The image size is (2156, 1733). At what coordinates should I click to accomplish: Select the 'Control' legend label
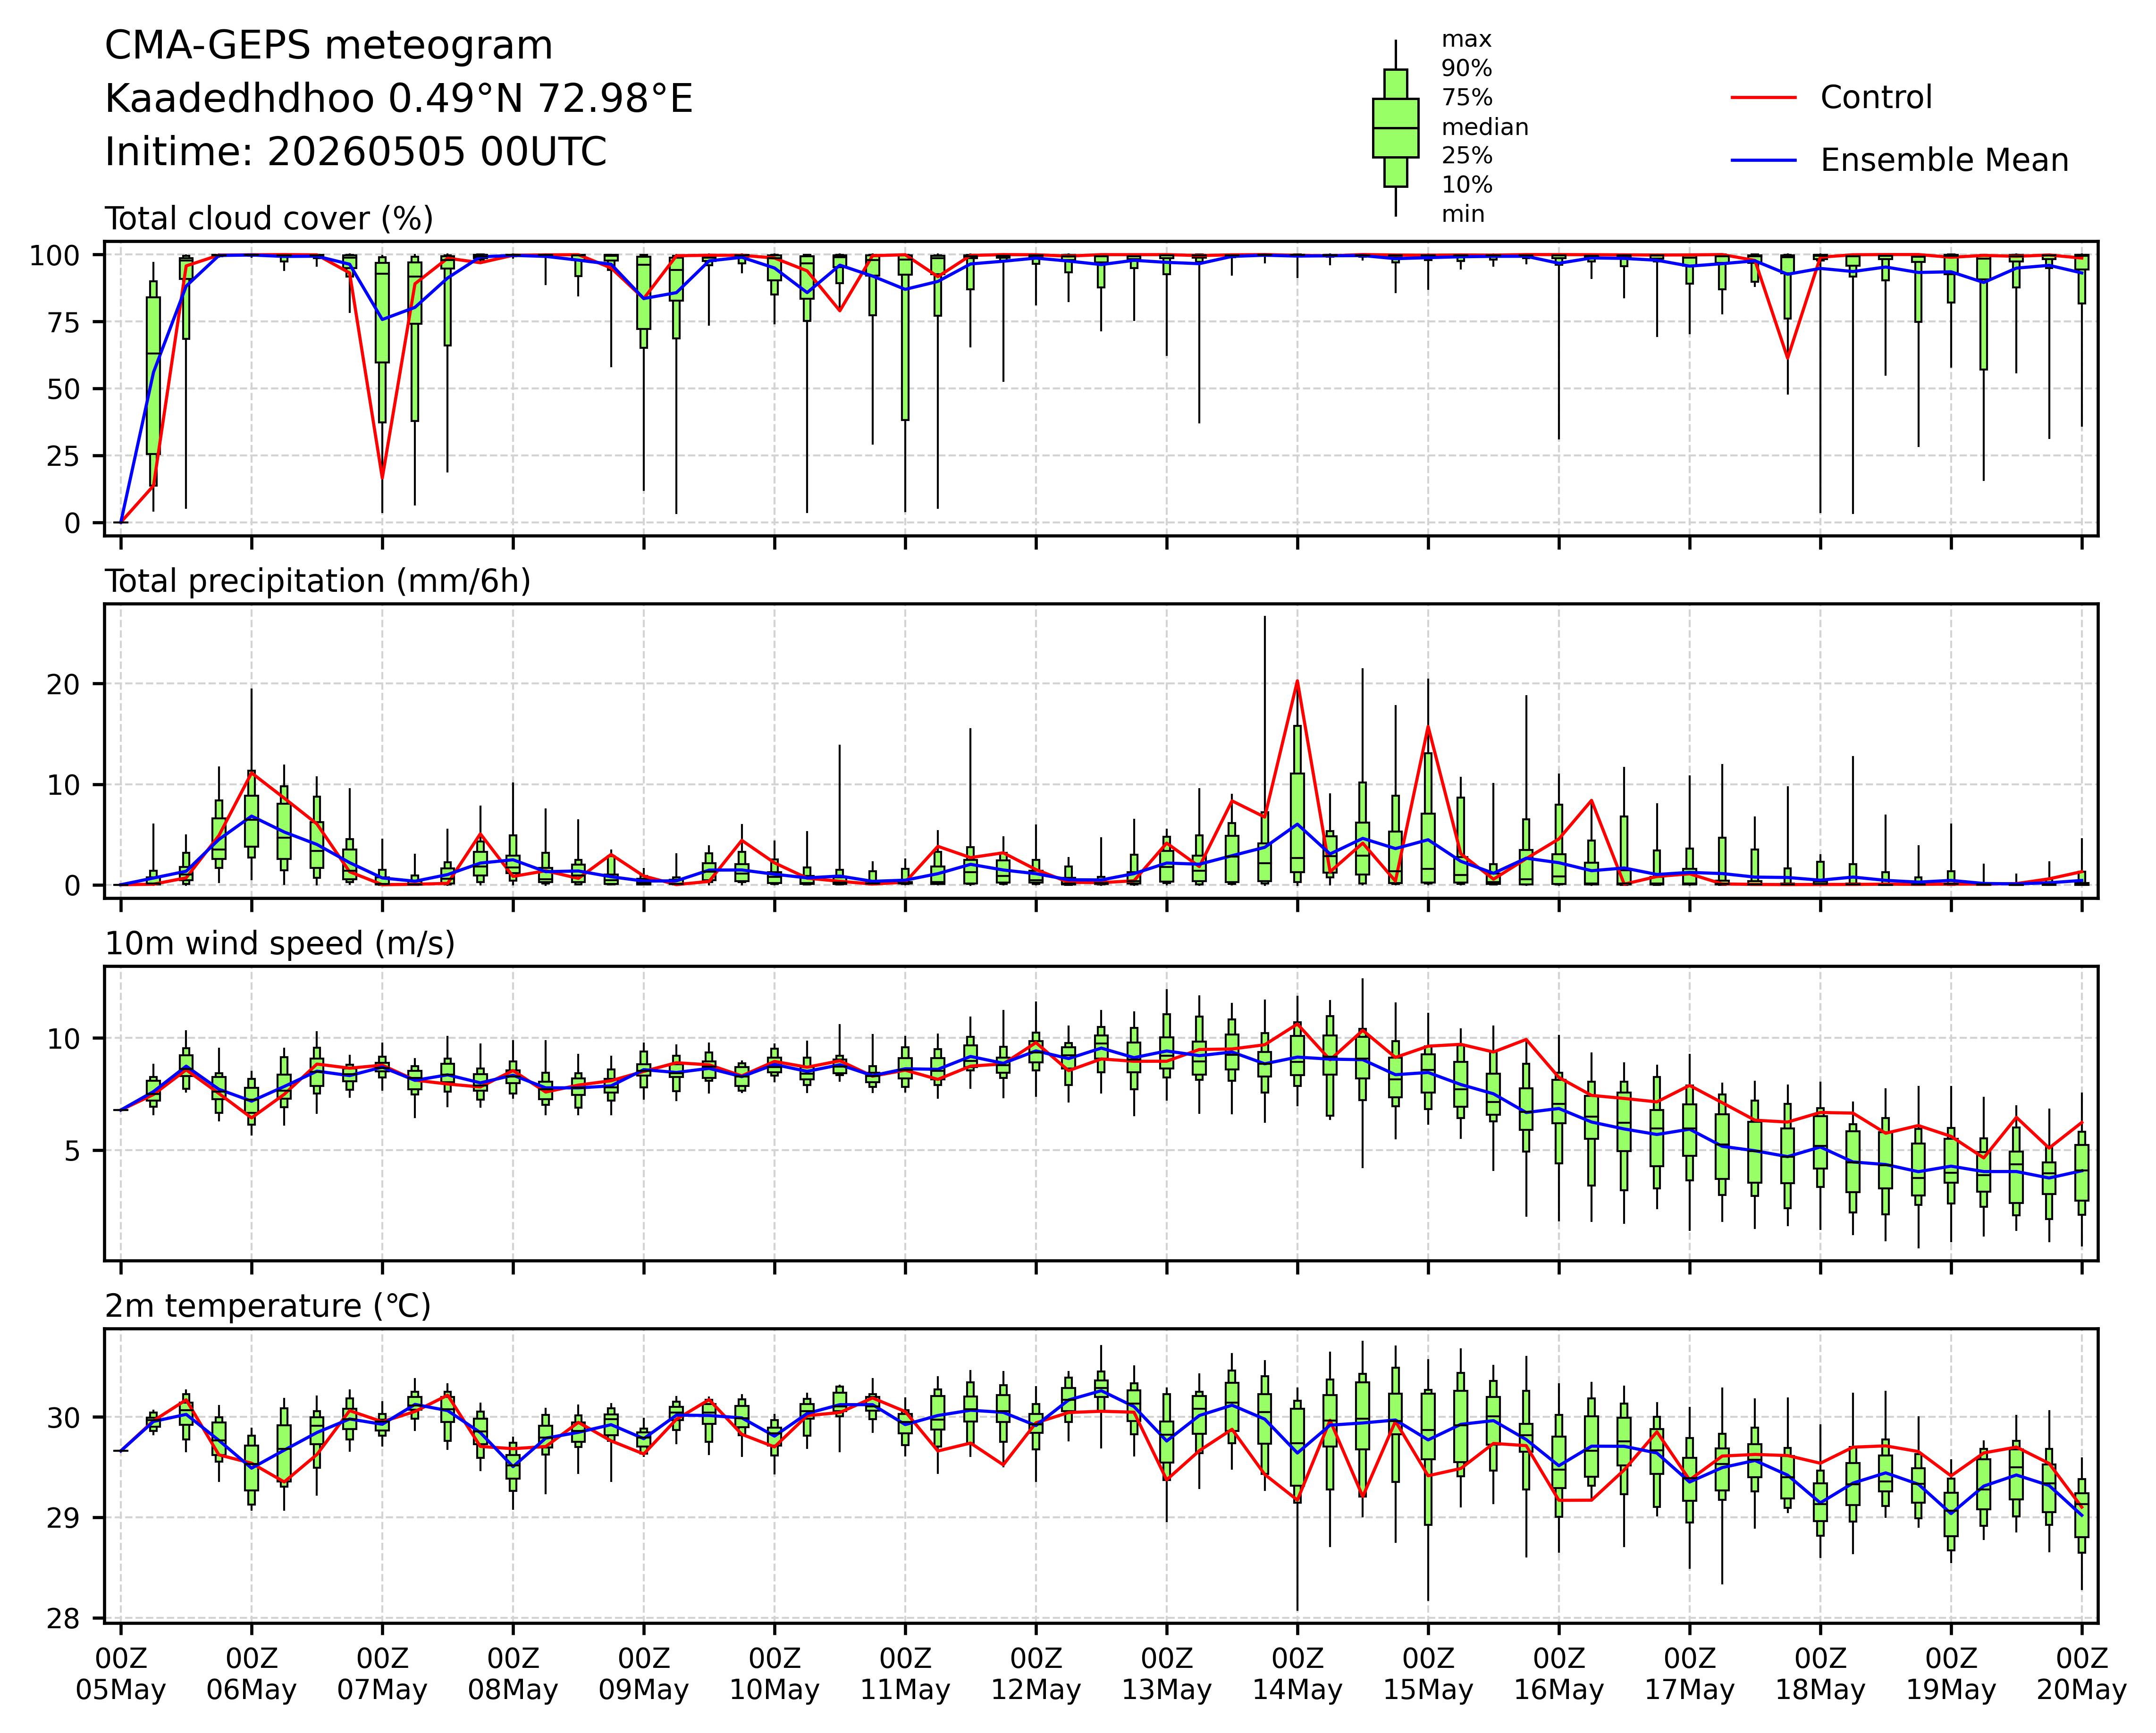[x=1876, y=98]
